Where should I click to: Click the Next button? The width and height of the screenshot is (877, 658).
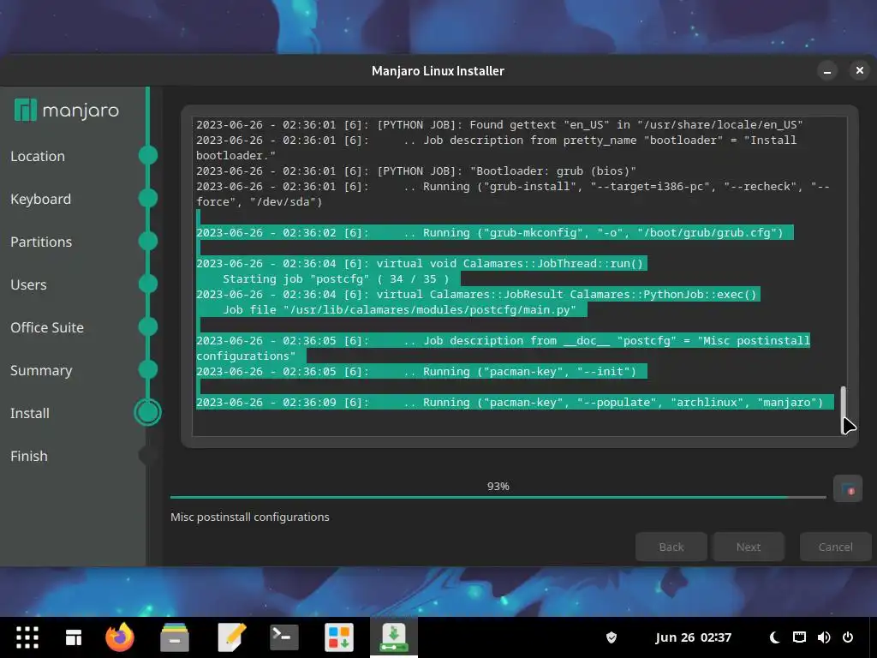tap(749, 547)
